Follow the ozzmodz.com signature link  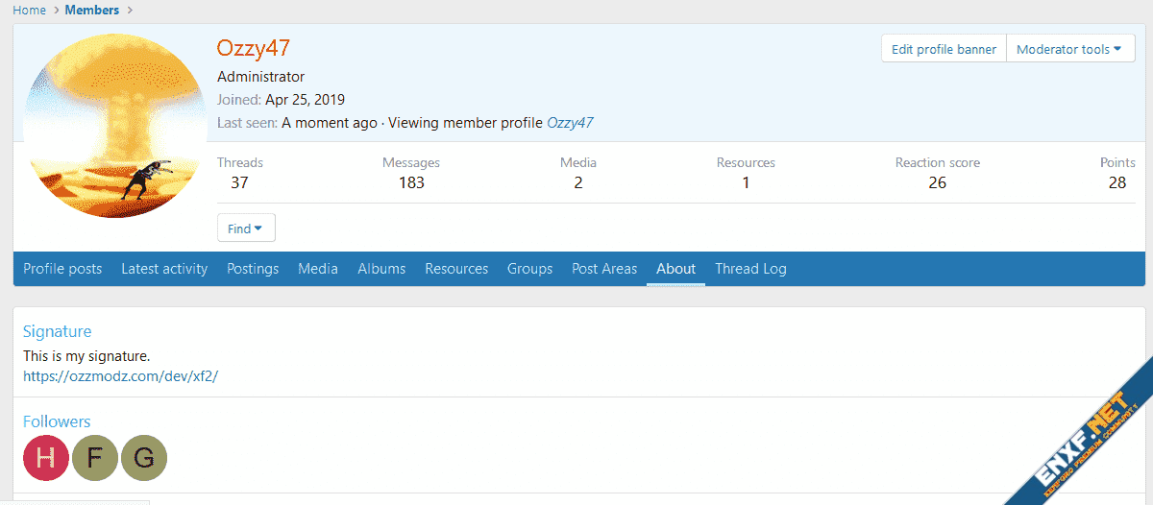click(120, 375)
